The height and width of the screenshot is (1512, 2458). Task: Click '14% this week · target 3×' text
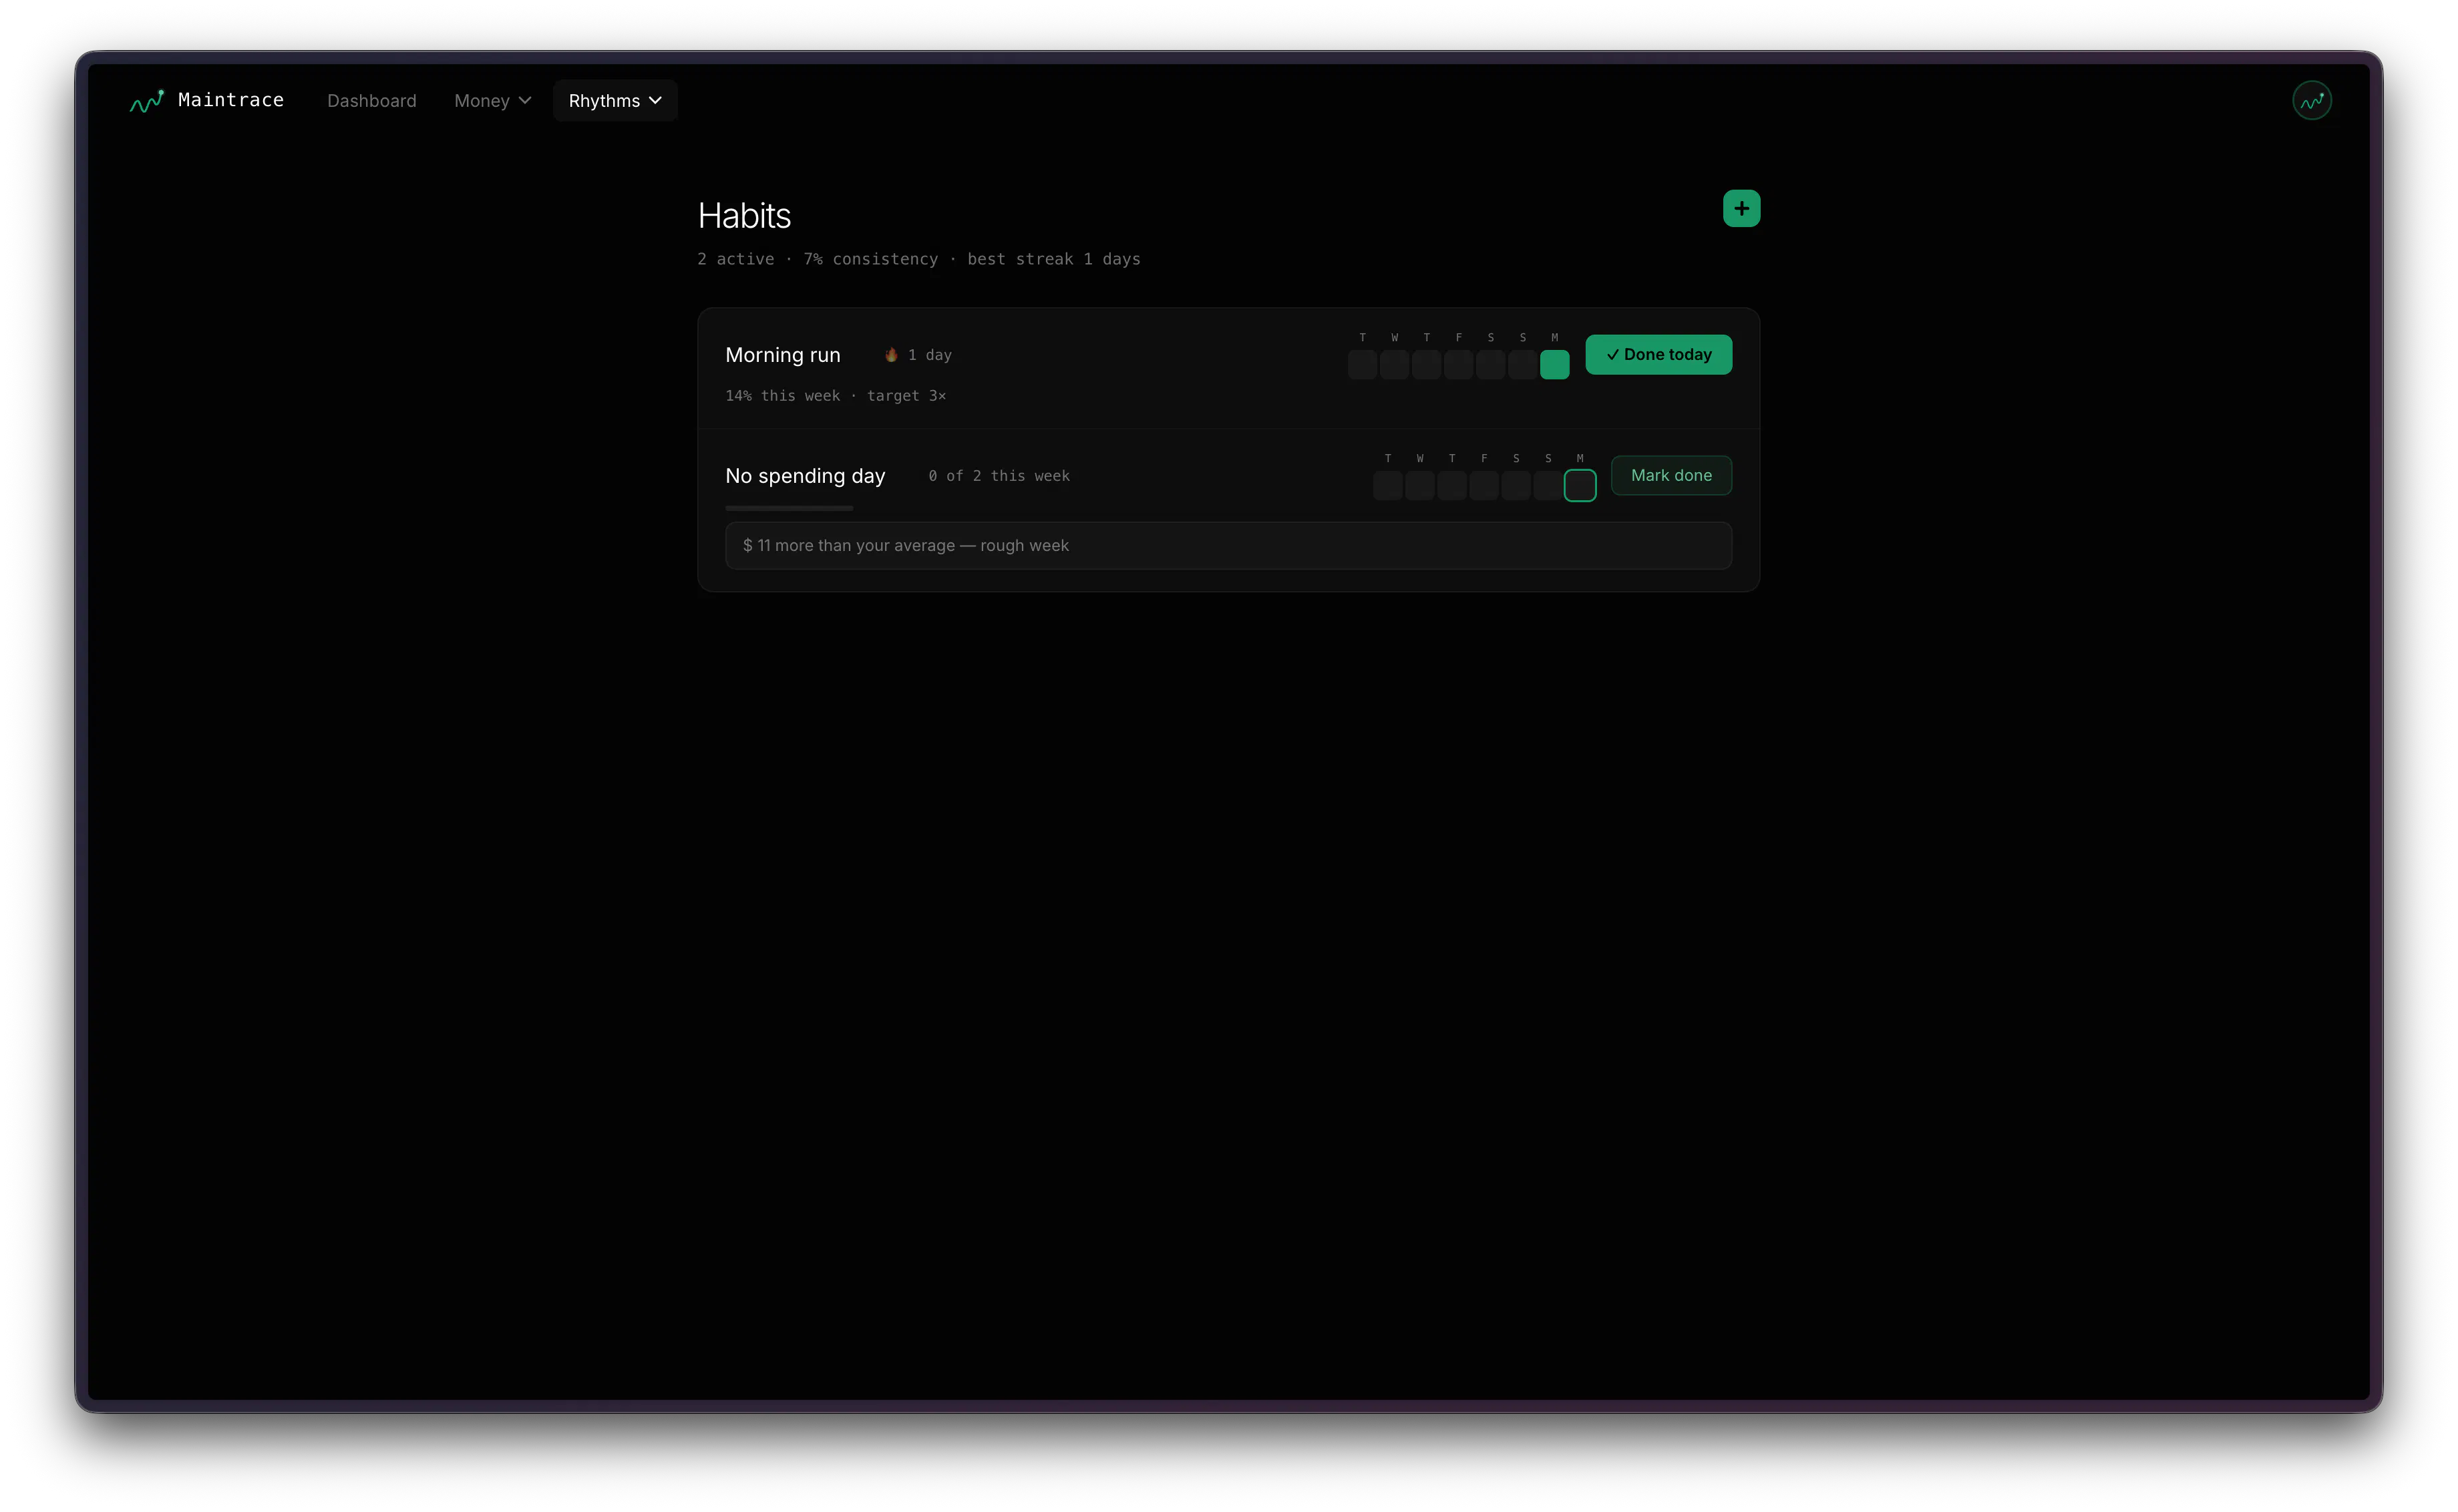coord(836,396)
